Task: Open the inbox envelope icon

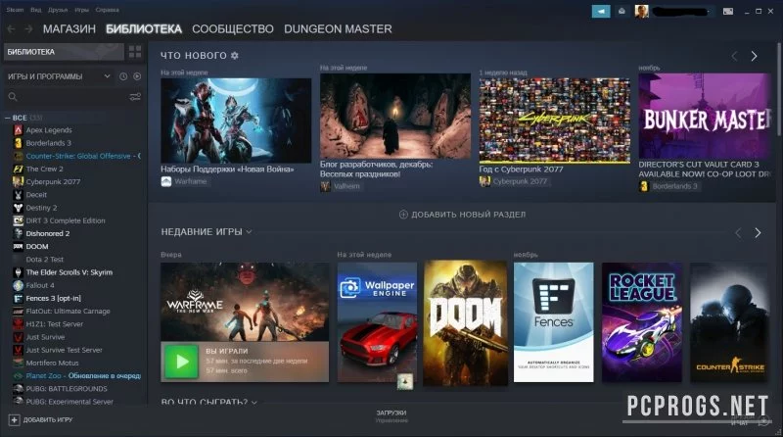Action: click(x=622, y=11)
